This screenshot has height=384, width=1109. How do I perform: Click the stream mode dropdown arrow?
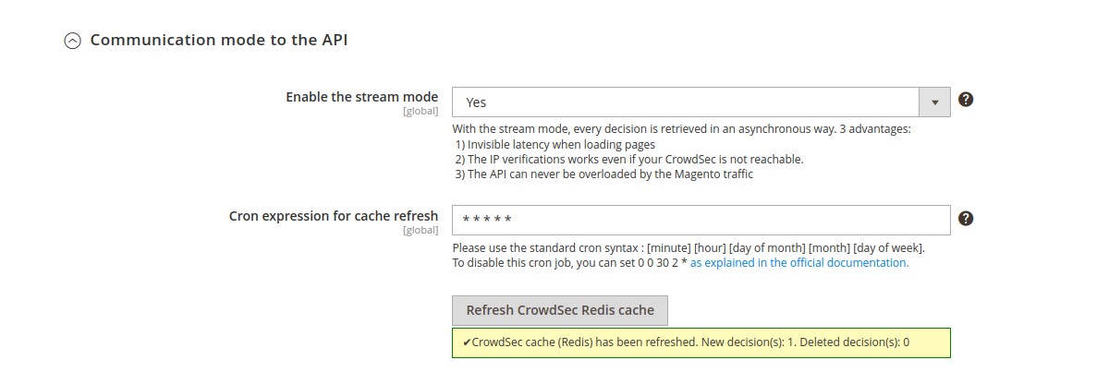(934, 102)
